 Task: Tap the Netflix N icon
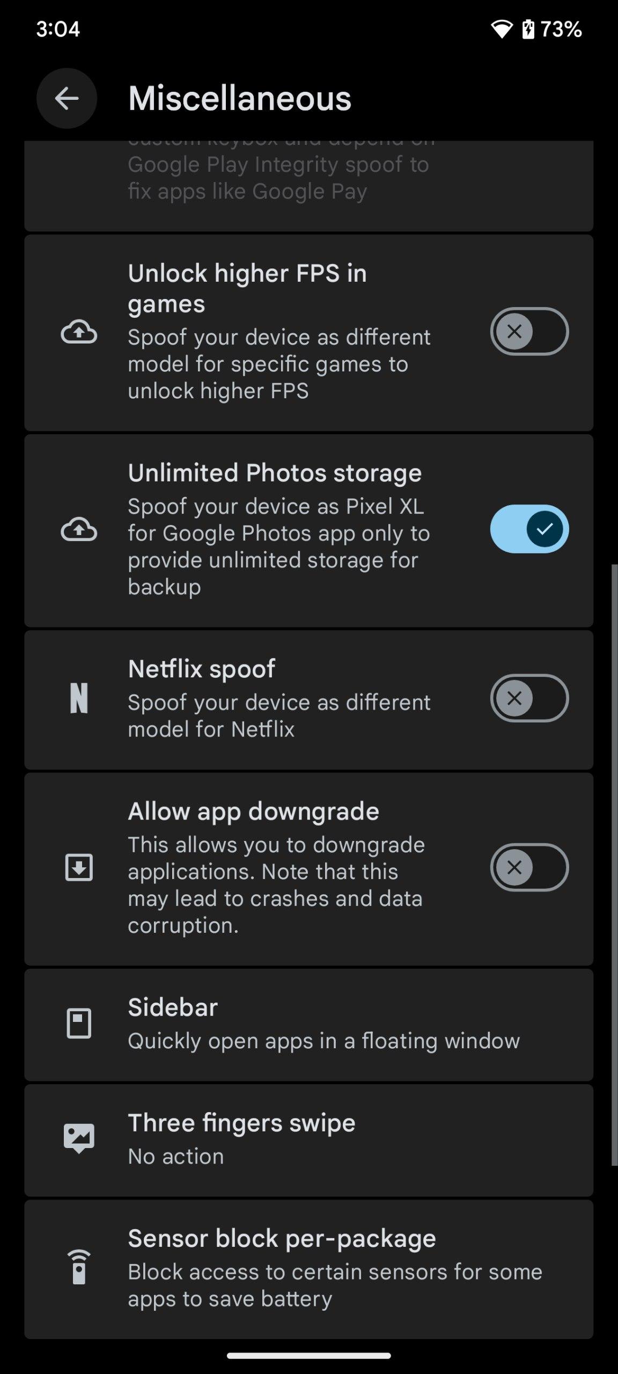(x=79, y=698)
